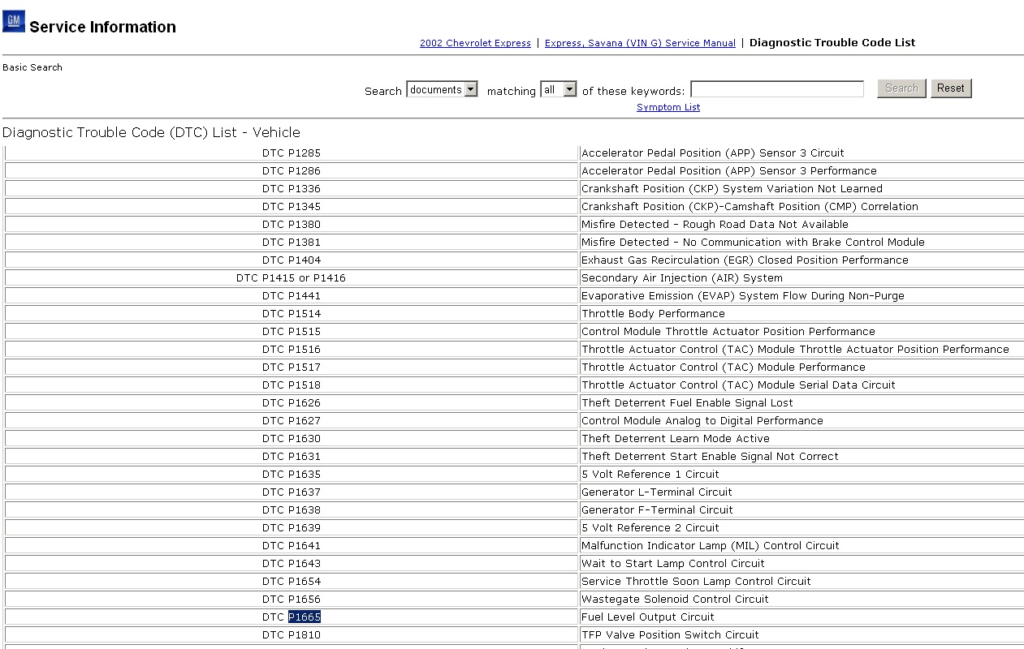1024x649 pixels.
Task: Click the Diagnostic Trouble Code List heading
Action: 832,43
